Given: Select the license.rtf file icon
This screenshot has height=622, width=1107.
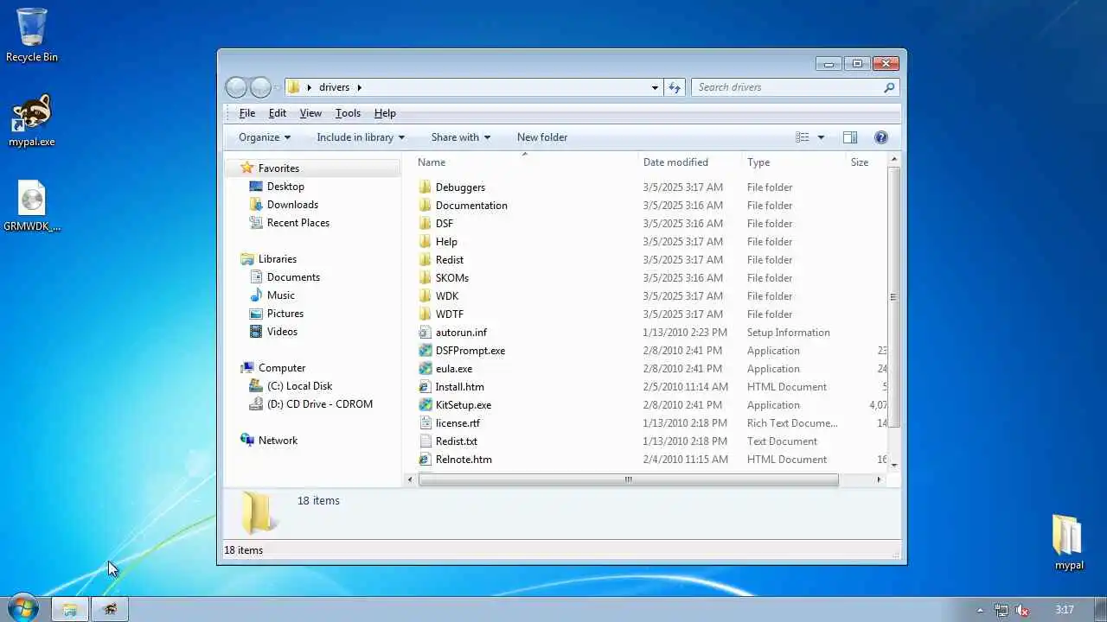Looking at the screenshot, I should click(425, 423).
